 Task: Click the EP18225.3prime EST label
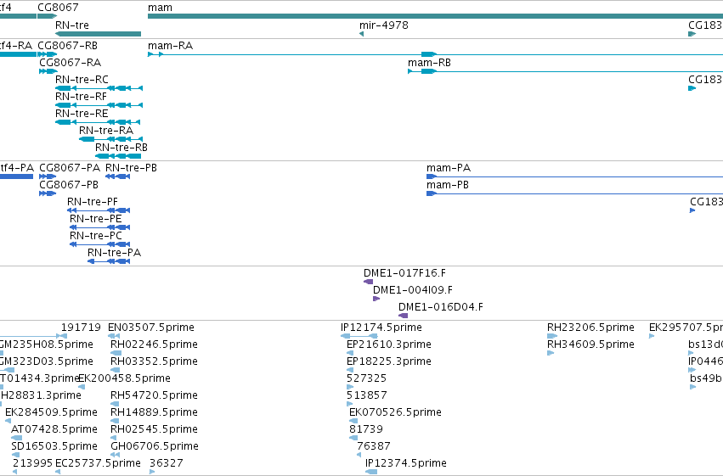[x=389, y=361]
